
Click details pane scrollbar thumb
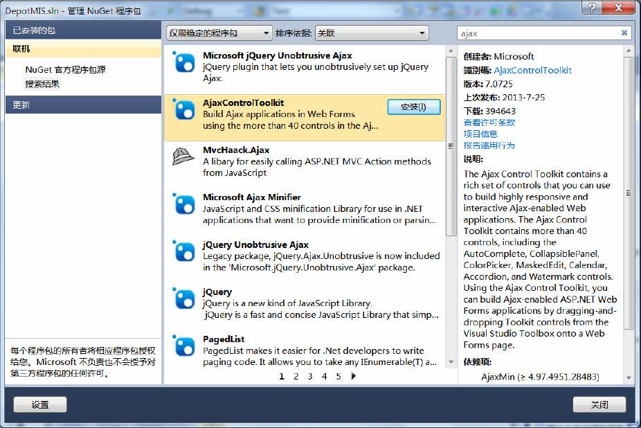[x=629, y=193]
